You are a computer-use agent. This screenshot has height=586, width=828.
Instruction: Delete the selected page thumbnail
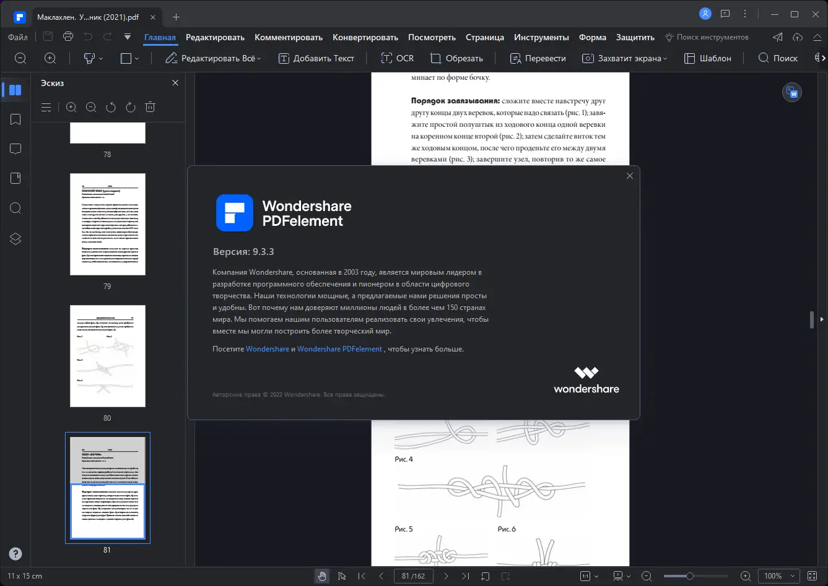tap(150, 107)
